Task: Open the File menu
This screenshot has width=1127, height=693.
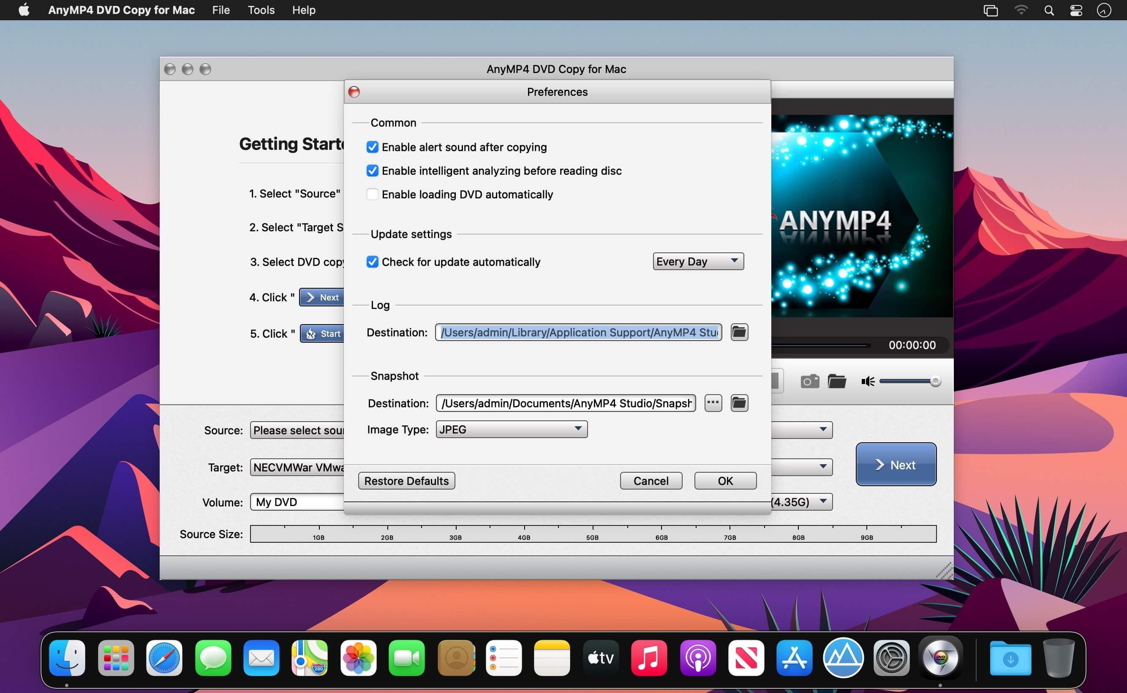Action: [220, 10]
